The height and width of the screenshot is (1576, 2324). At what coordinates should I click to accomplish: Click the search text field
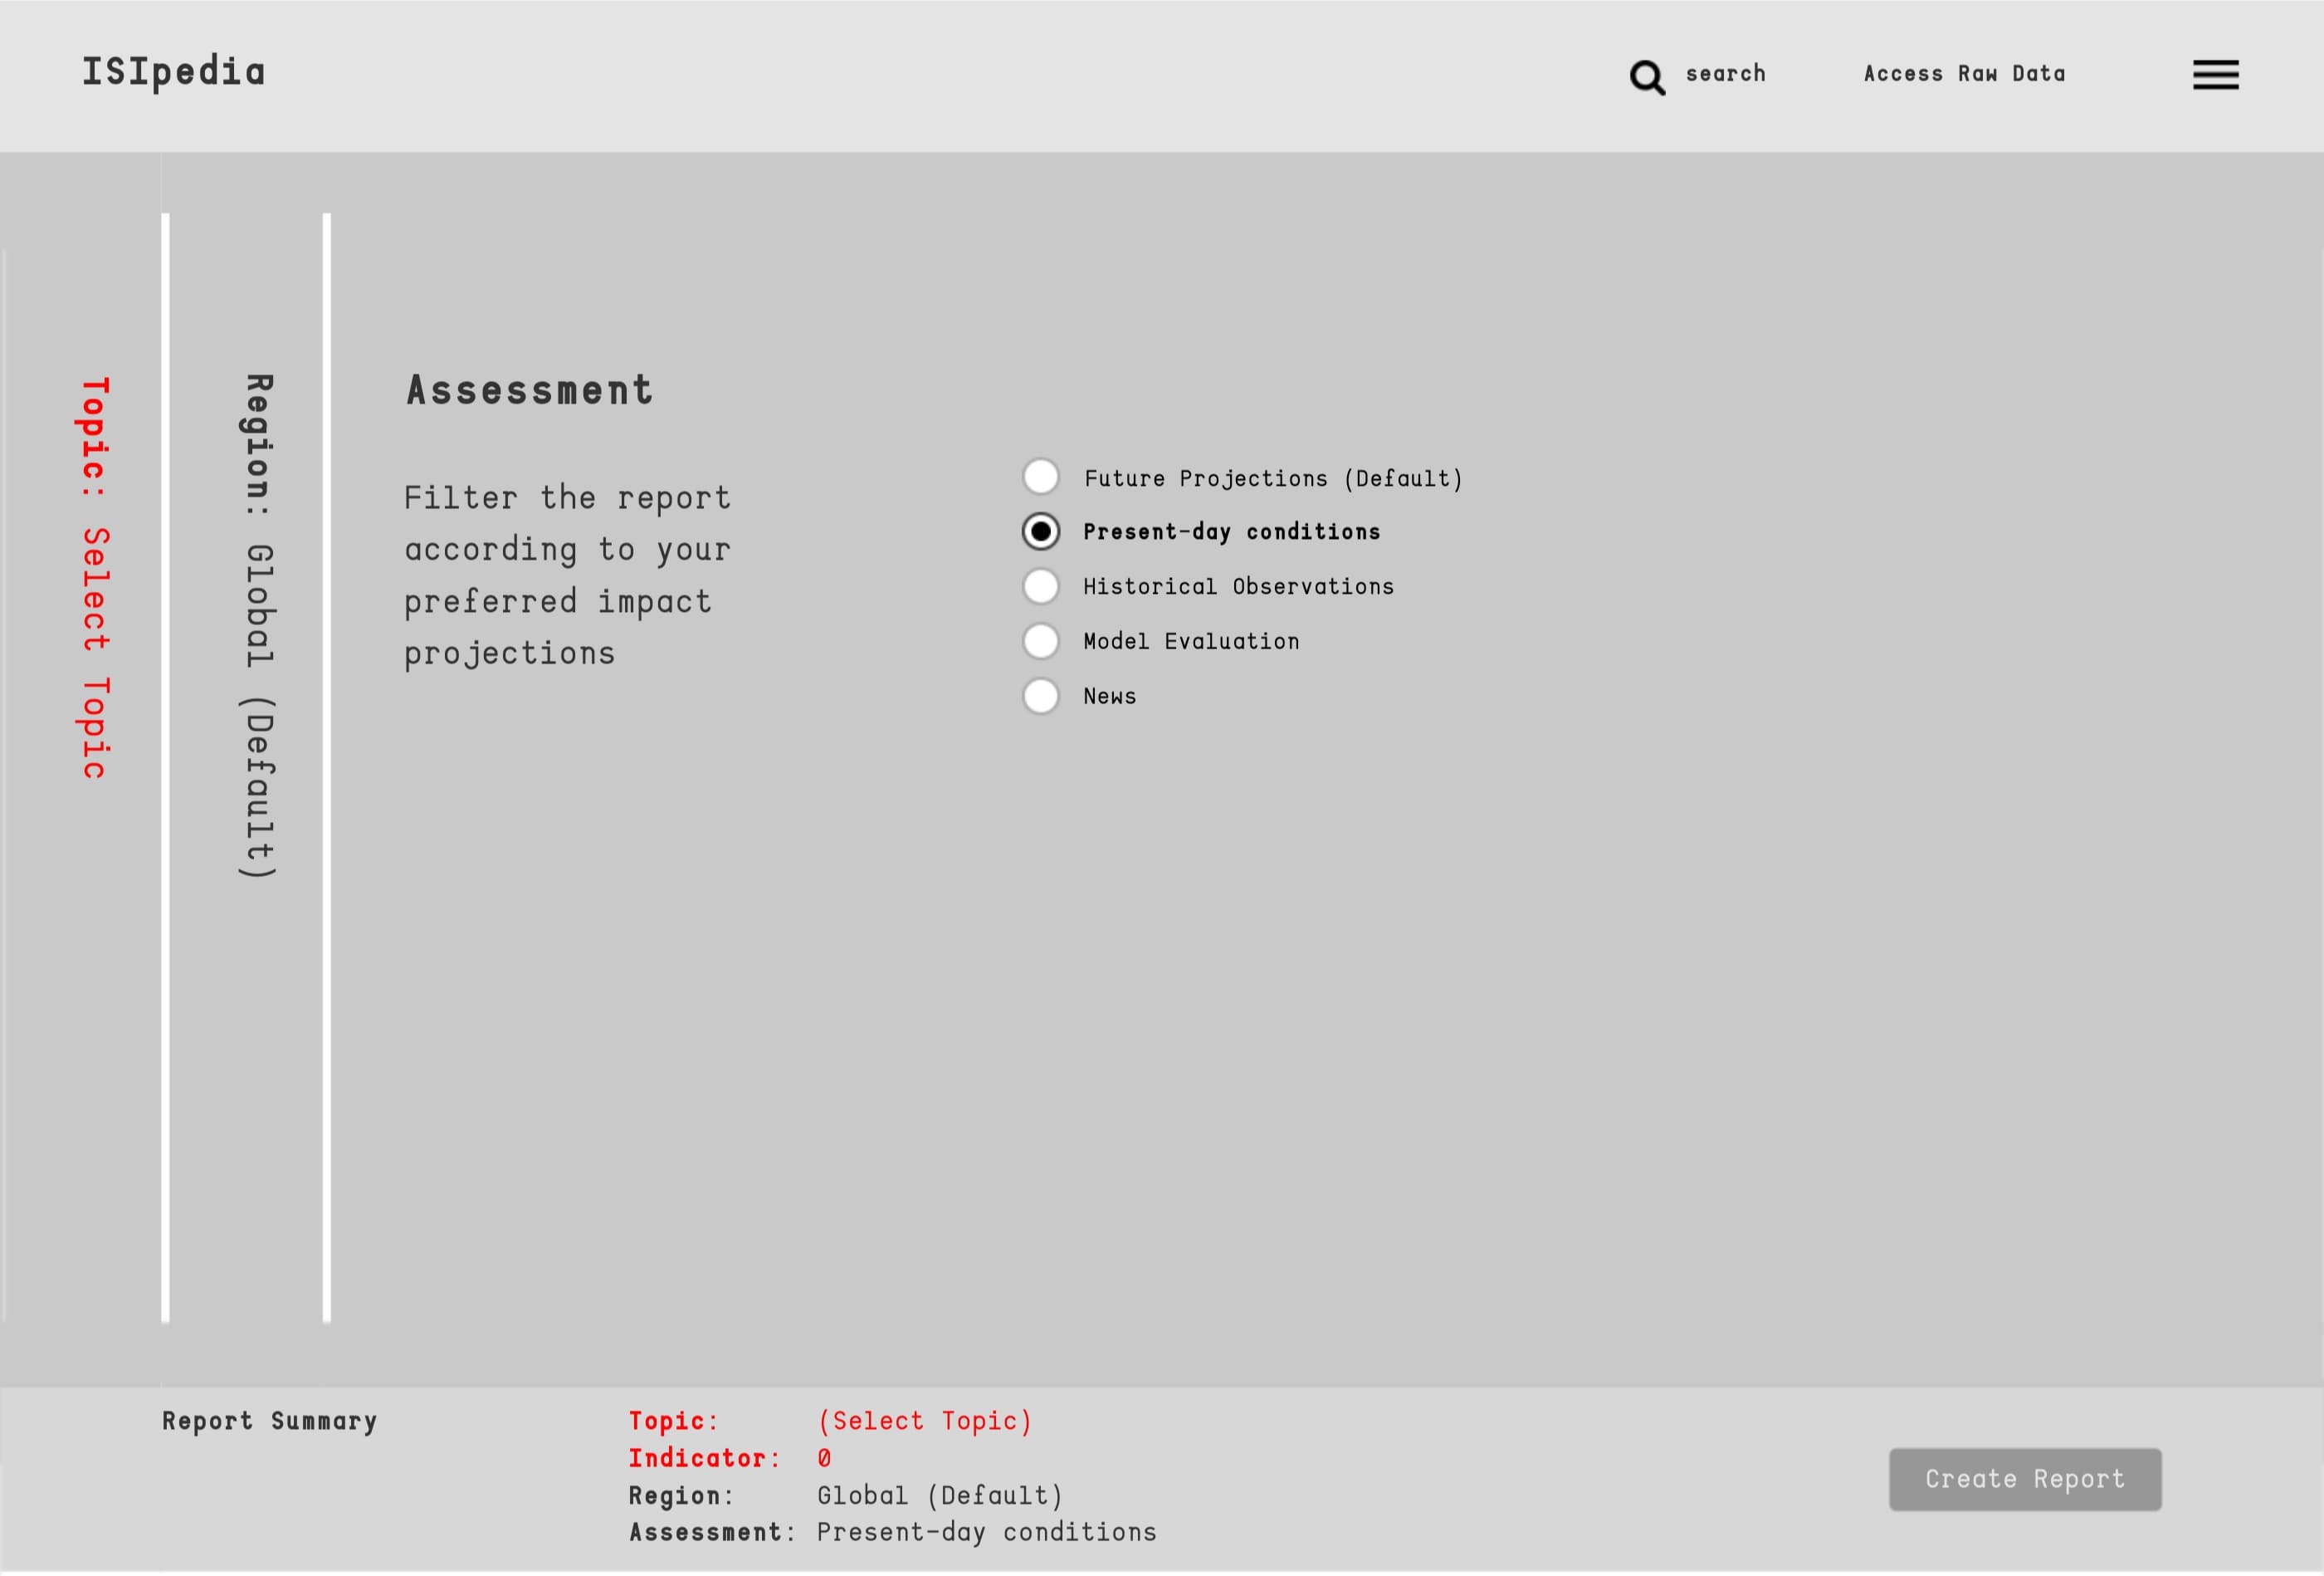[x=1725, y=73]
